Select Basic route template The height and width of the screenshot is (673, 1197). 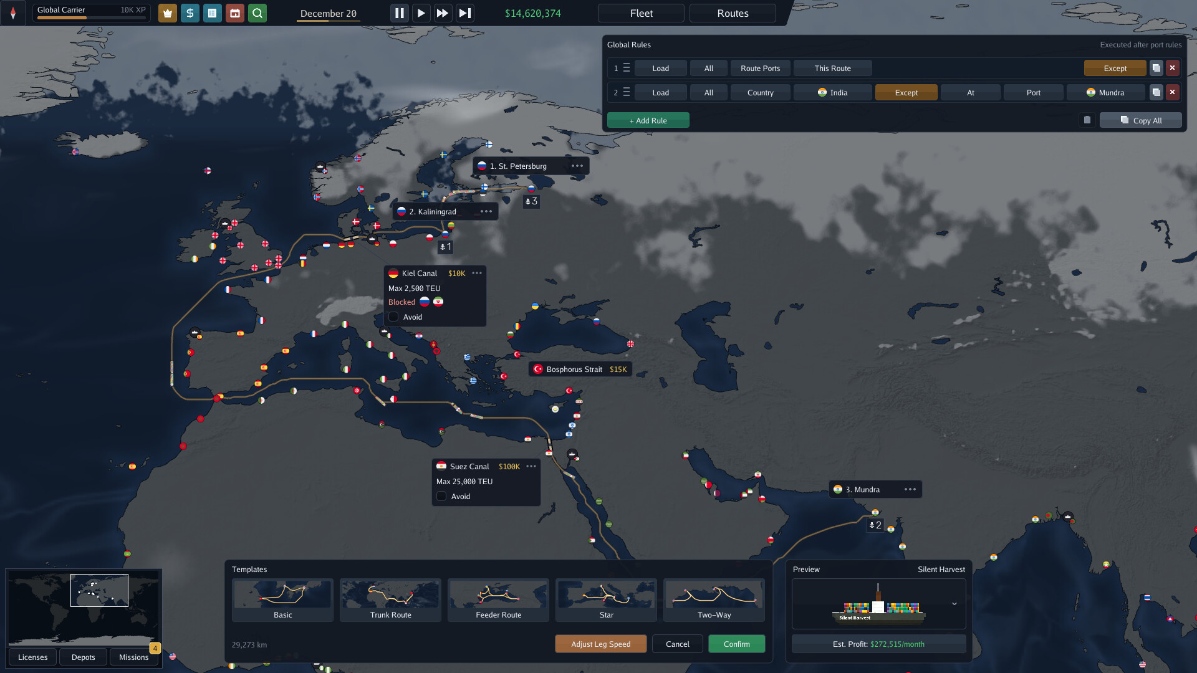pyautogui.click(x=282, y=600)
